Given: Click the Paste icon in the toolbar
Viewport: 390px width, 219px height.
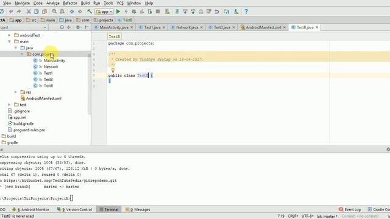Looking at the screenshot, I should (x=44, y=12).
